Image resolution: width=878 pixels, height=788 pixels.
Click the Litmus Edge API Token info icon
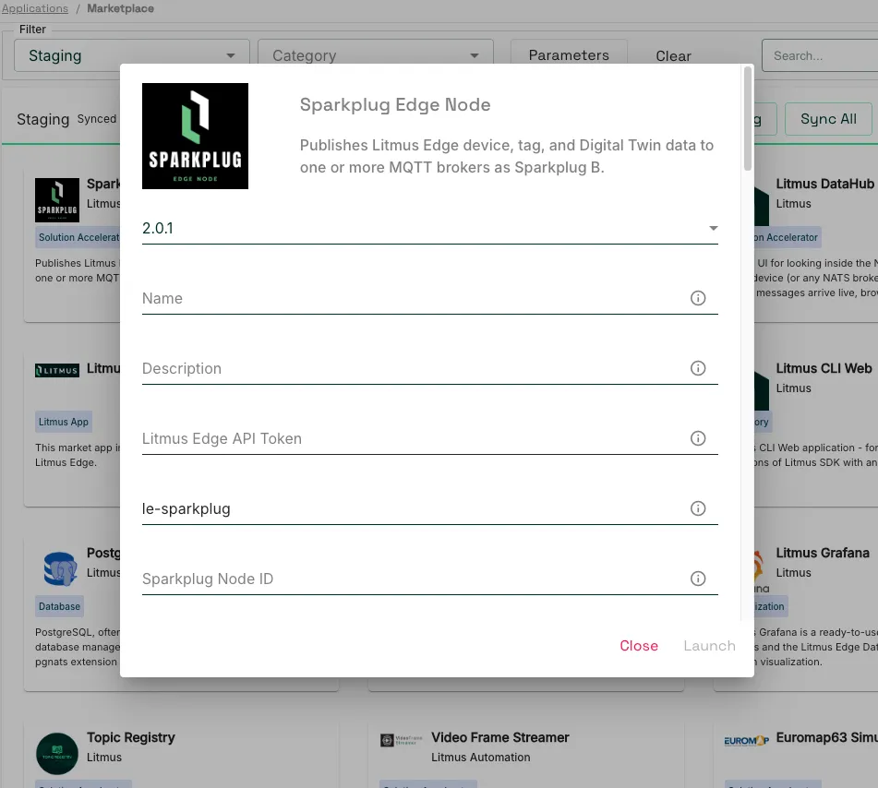point(698,438)
